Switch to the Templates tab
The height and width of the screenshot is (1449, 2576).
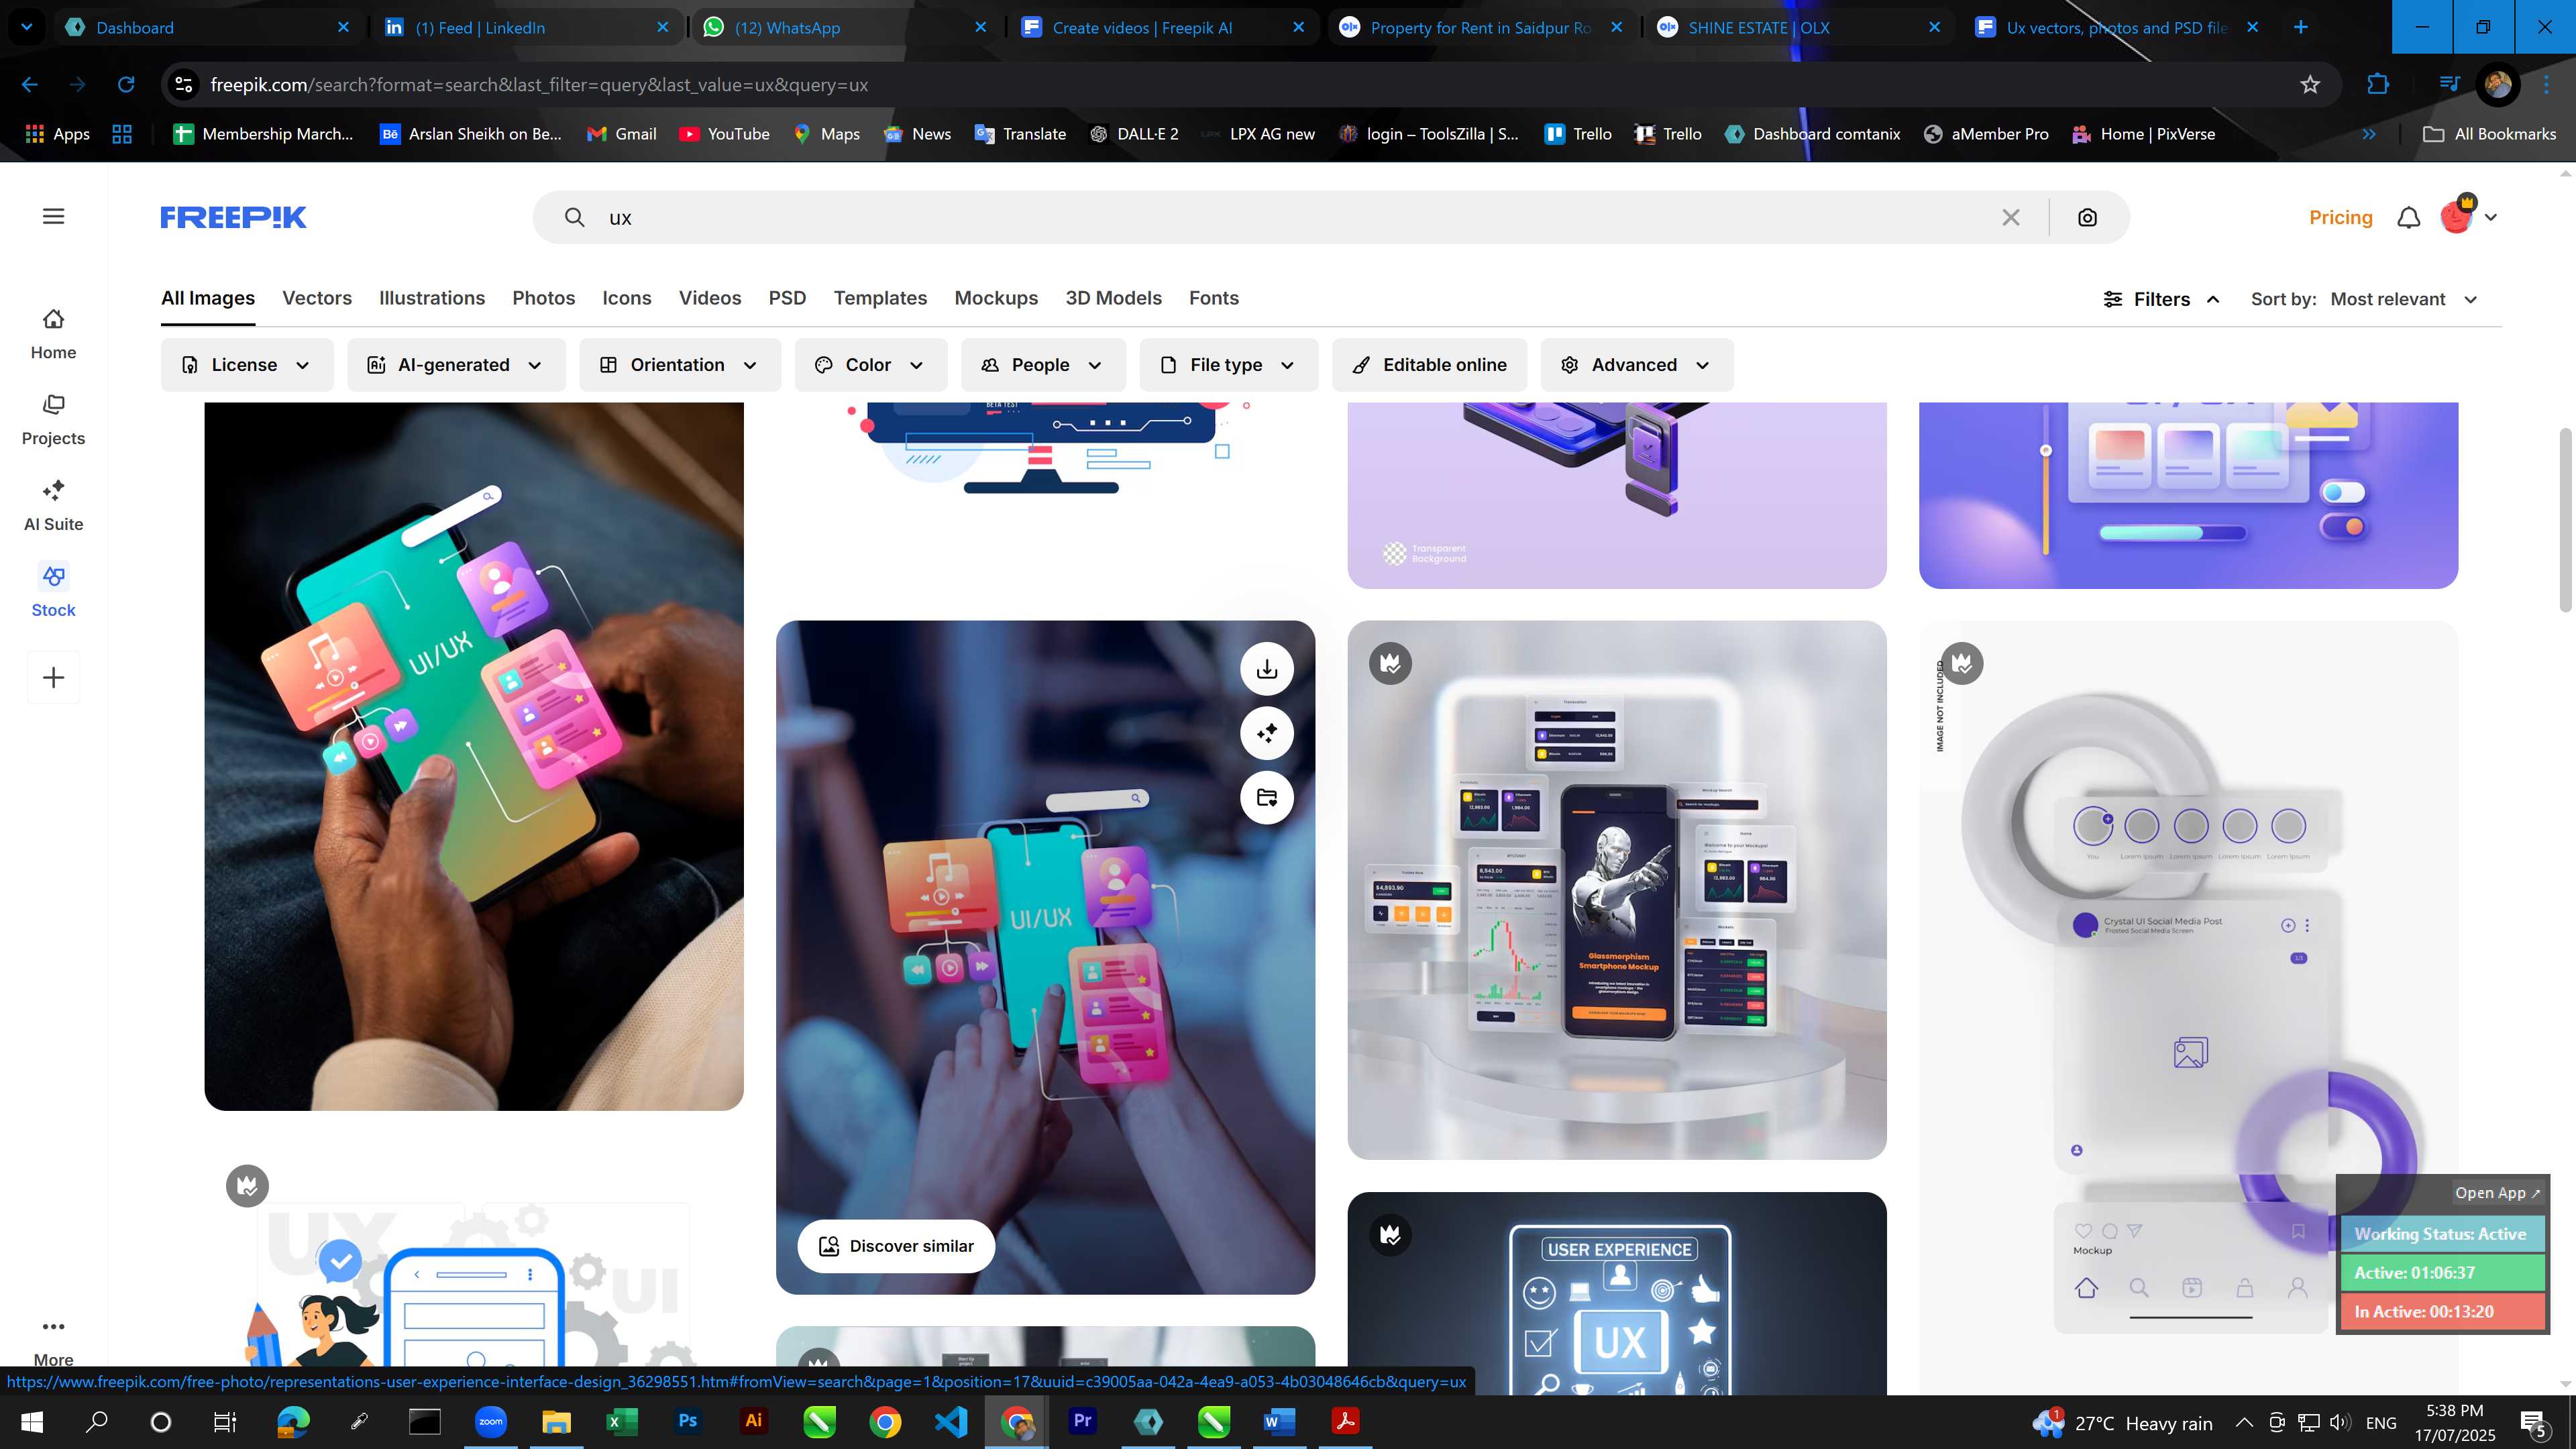click(880, 298)
